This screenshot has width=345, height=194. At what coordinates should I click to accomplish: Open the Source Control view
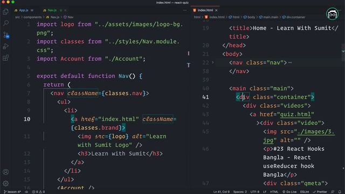point(6,34)
